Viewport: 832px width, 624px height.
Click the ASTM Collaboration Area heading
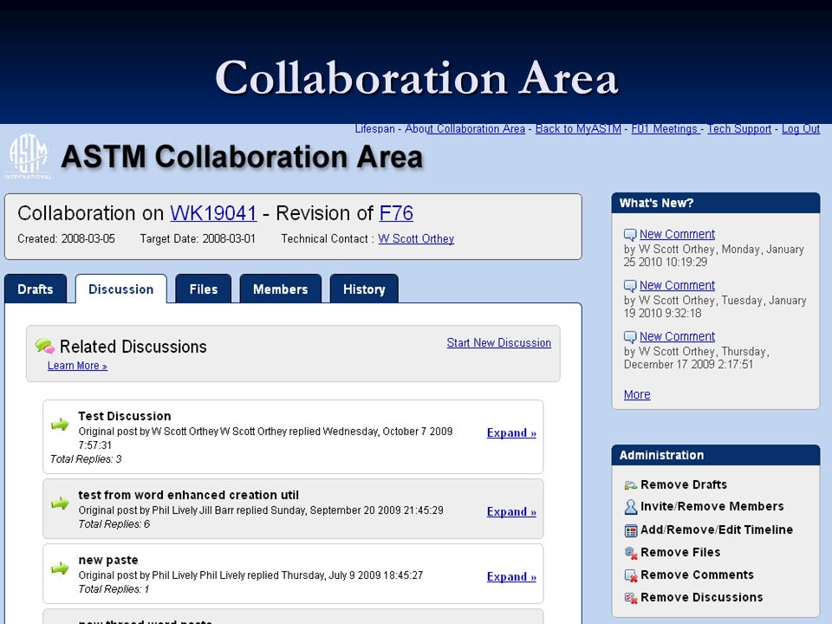point(242,157)
